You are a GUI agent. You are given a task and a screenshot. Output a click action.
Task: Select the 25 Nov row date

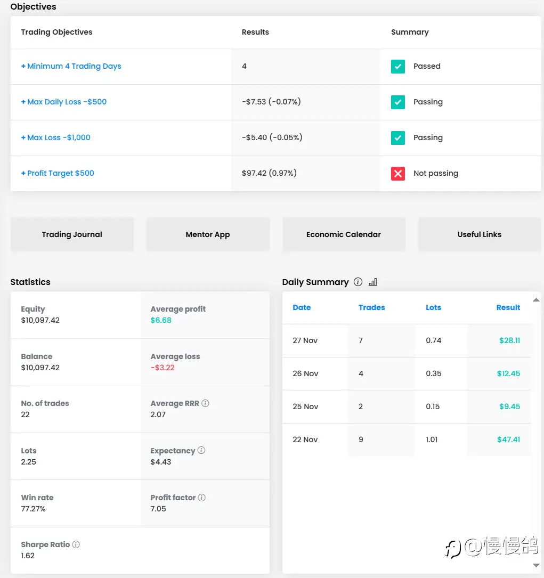[305, 406]
